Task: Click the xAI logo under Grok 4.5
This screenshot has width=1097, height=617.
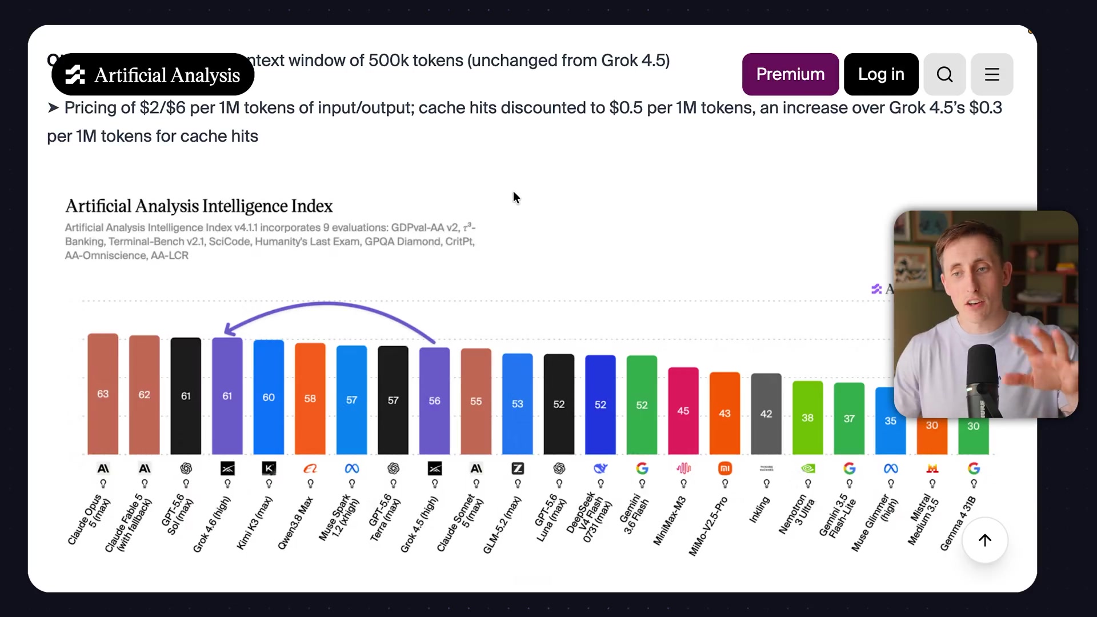Action: [435, 468]
